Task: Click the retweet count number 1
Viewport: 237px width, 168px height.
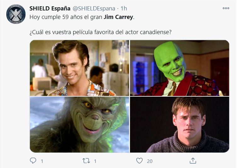Action: point(95,161)
